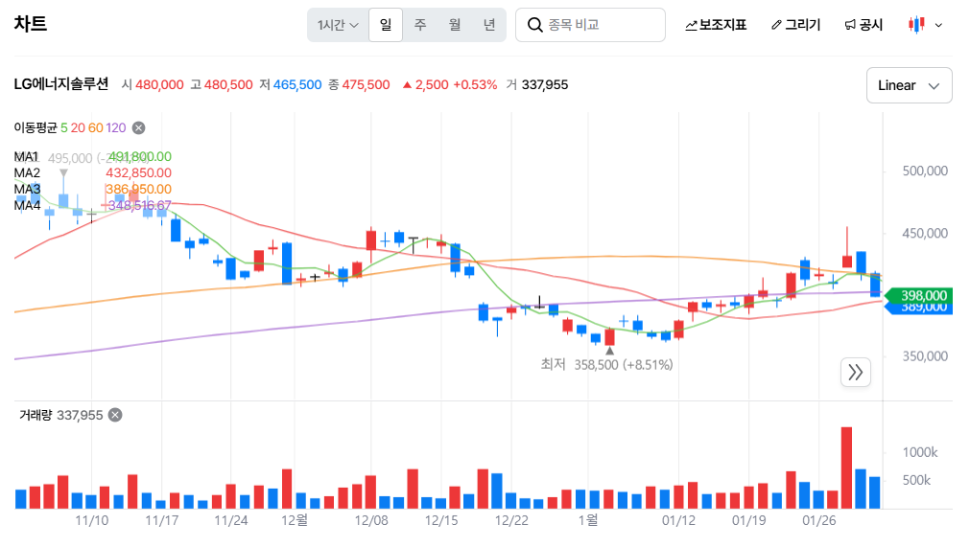970x548 pixels.
Task: Click the closing price 475,500
Action: [367, 84]
